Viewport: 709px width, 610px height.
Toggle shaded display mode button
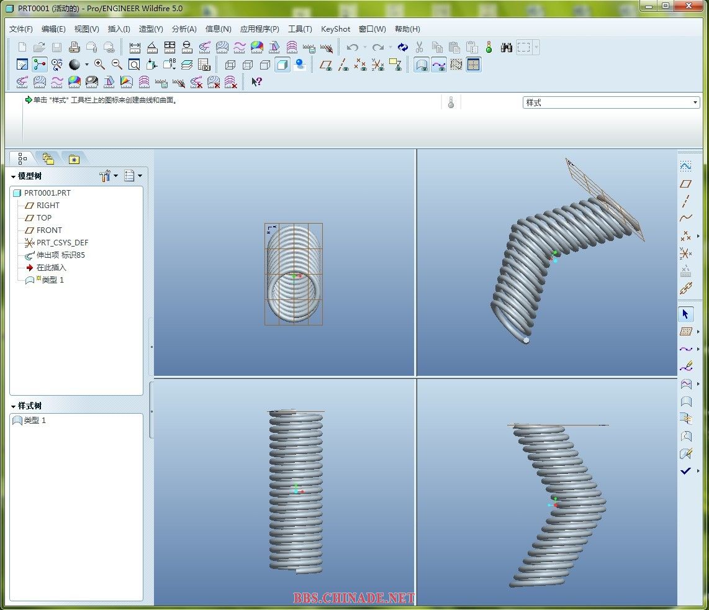pos(282,65)
